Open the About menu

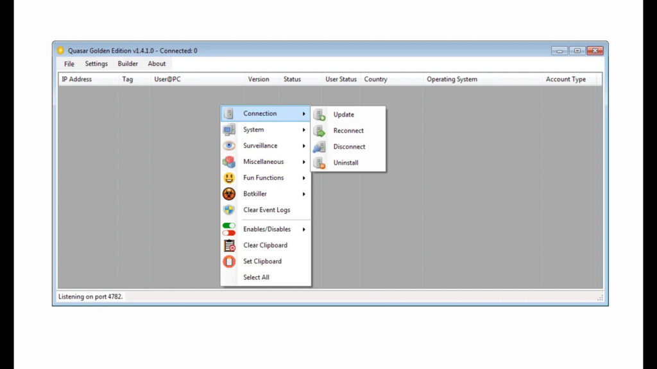[x=157, y=63]
